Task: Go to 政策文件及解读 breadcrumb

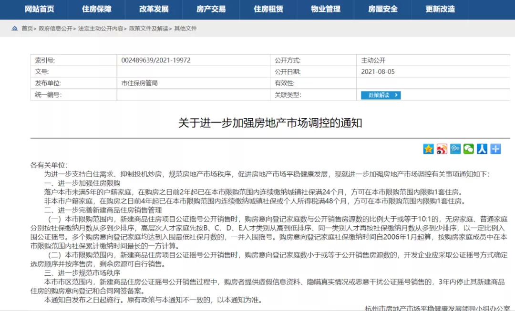Action: 149,29
